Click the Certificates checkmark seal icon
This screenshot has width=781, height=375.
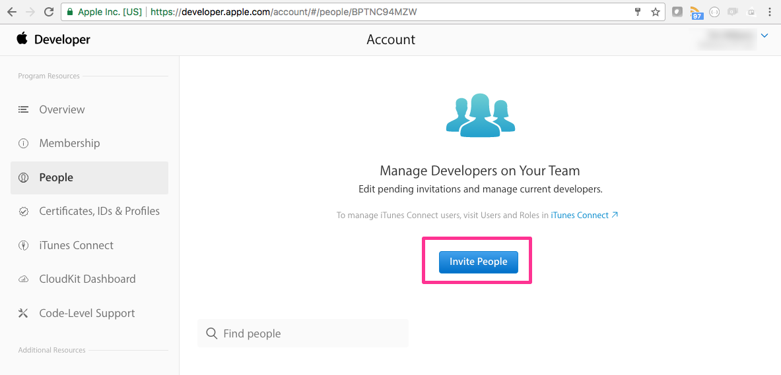tap(23, 212)
